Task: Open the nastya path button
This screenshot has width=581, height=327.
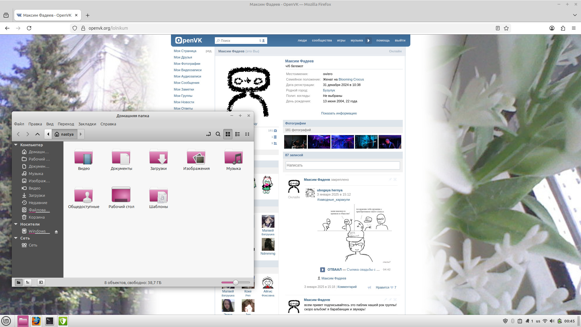Action: tap(64, 134)
